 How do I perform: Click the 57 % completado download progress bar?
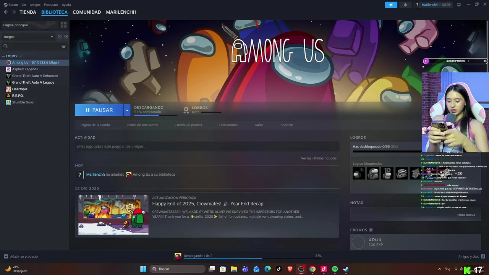point(155,115)
